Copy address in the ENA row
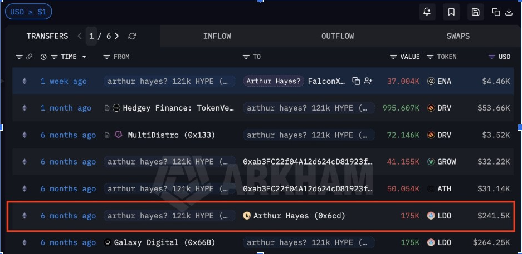 point(356,81)
